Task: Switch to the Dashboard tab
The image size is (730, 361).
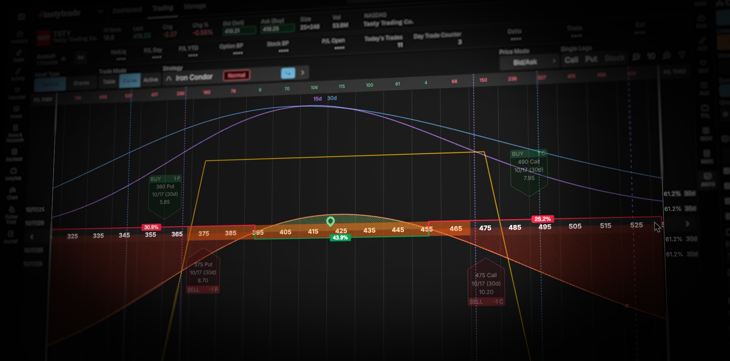Action: click(x=127, y=10)
